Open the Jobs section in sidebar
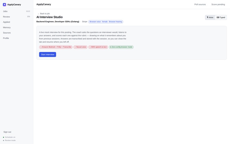 coord(17,11)
